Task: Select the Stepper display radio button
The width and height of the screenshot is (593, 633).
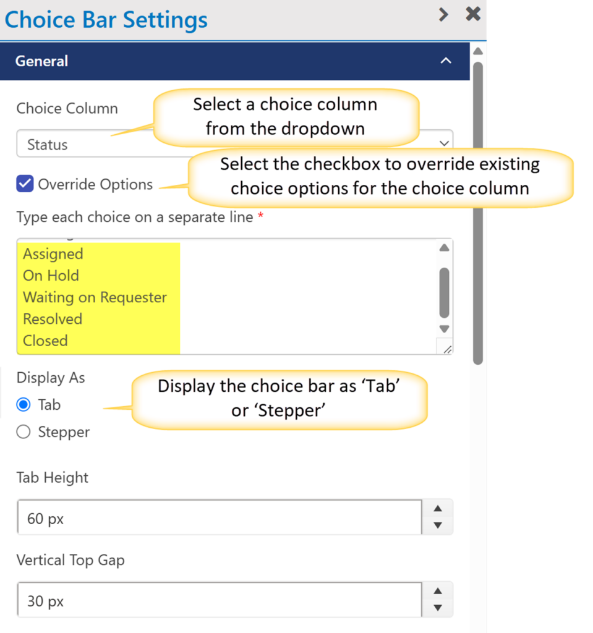Action: (x=23, y=432)
